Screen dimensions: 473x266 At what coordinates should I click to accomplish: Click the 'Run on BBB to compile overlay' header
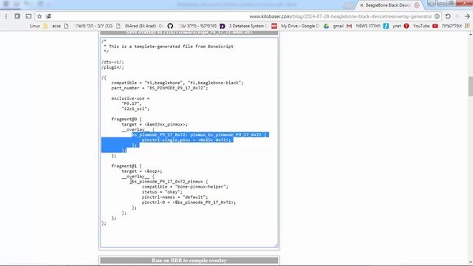[189, 260]
